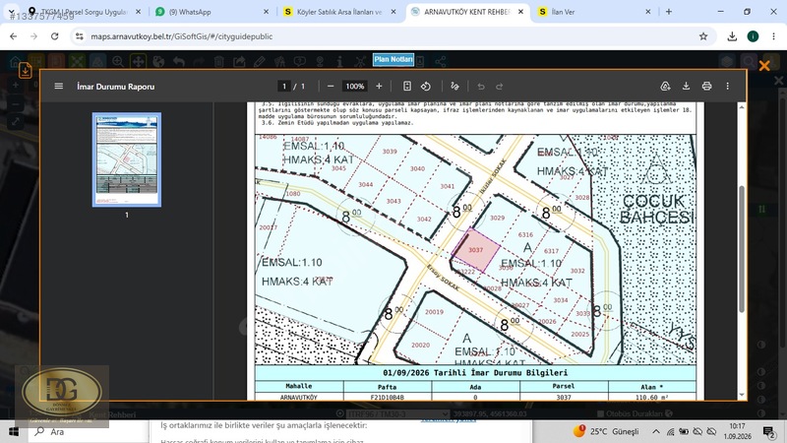
Task: Switch to TKGM Parsel Sorgu tab
Action: (x=85, y=12)
